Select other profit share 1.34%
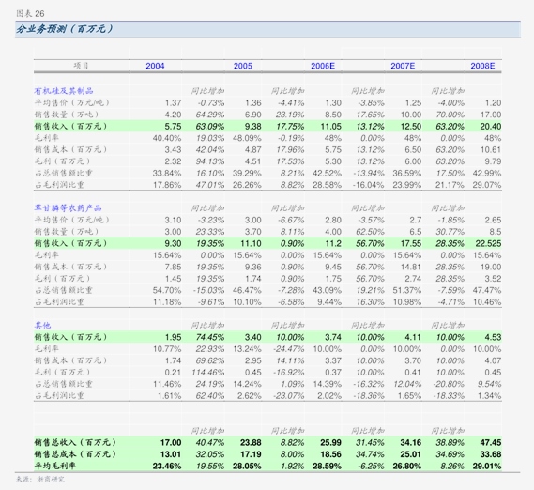534x490 pixels. coord(489,396)
